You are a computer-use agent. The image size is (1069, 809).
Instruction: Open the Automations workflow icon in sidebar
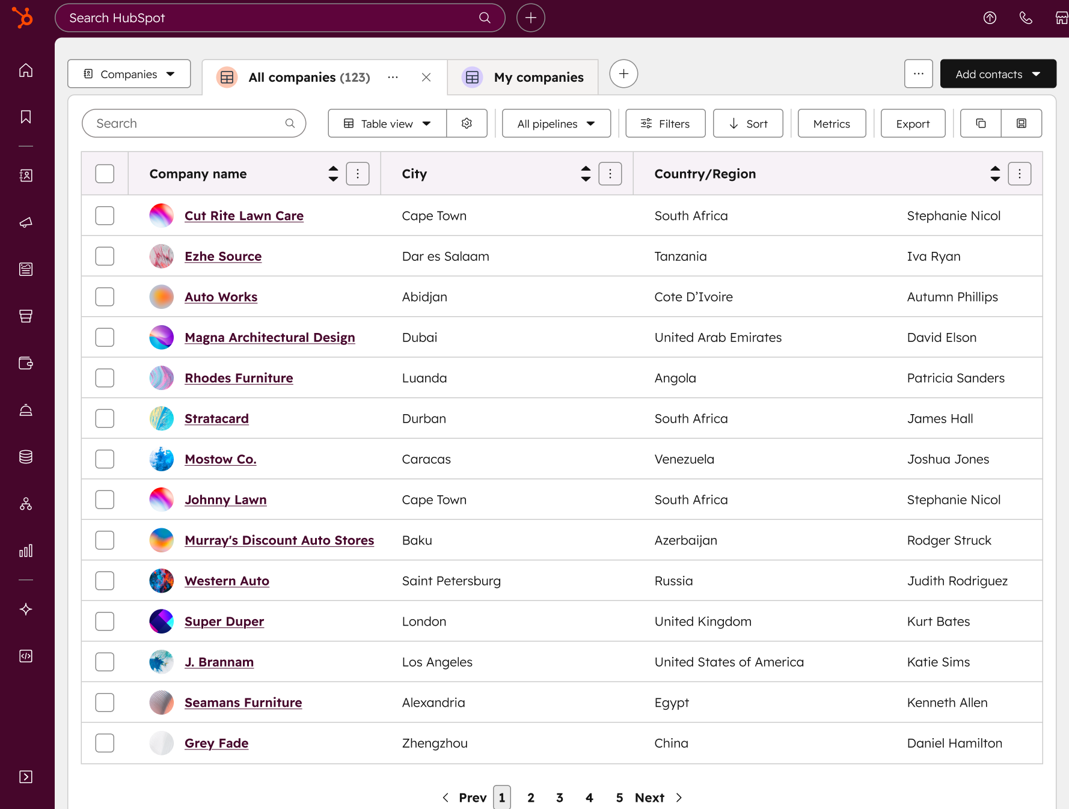(x=26, y=504)
